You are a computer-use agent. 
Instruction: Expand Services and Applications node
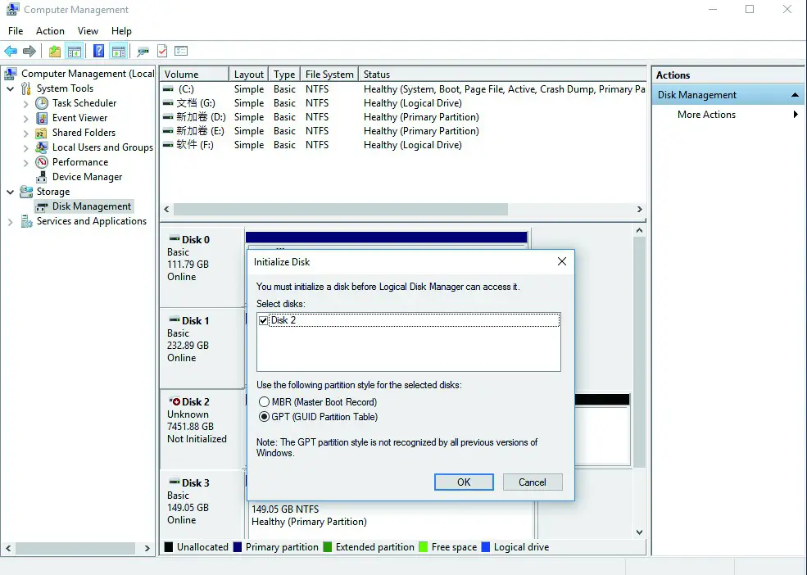point(11,222)
